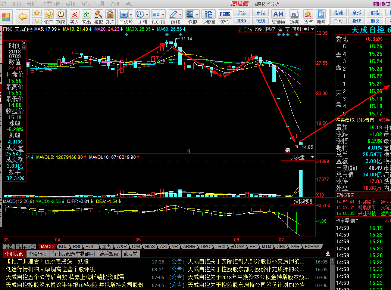Screen dimensions: 391x290
Task: Toggle 叠 overlay chart mode
Action: tap(280, 29)
